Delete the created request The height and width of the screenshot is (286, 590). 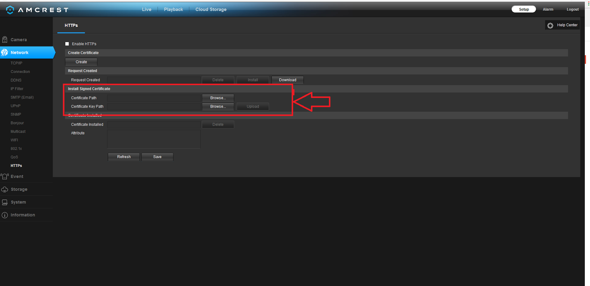(218, 80)
